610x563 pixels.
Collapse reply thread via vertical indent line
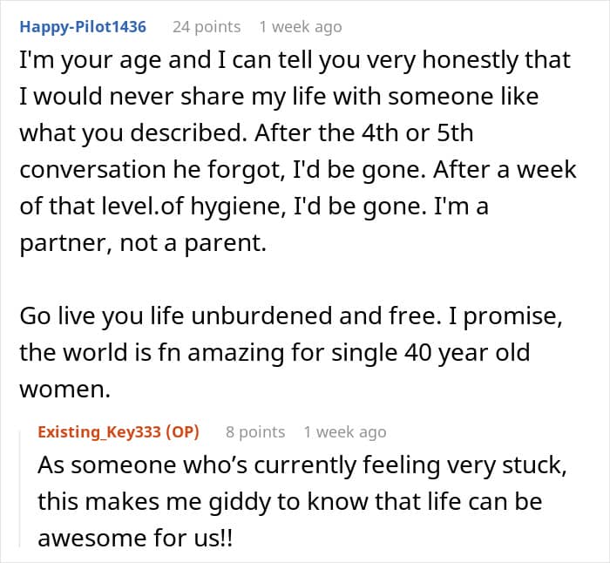click(20, 488)
